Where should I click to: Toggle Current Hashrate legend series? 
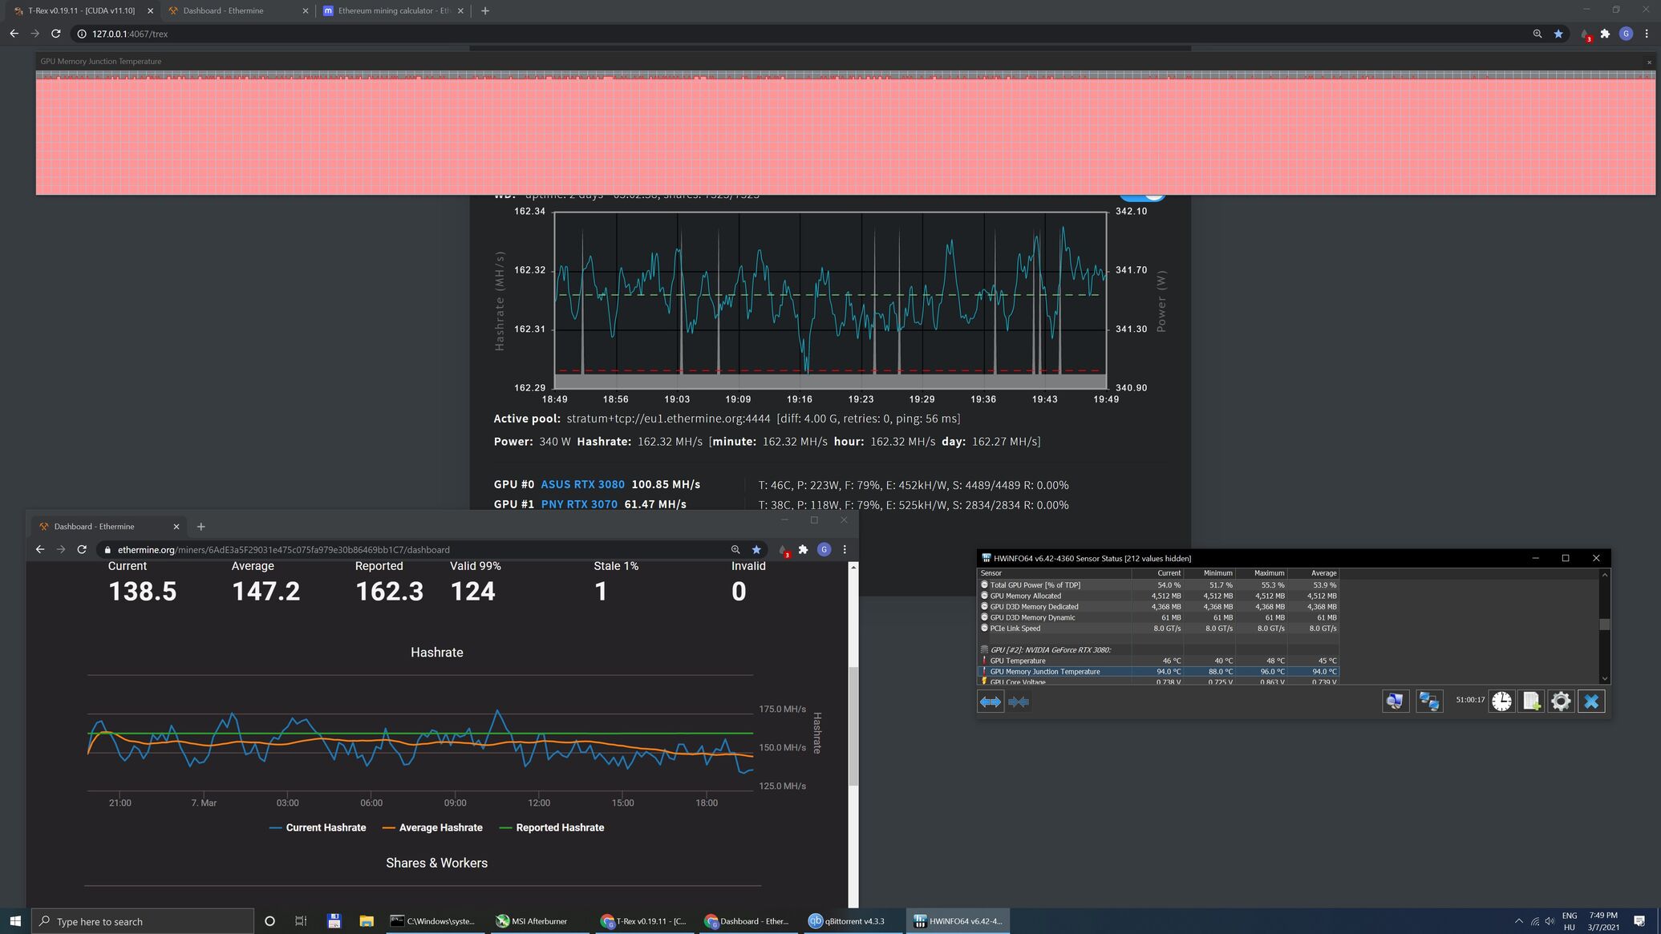pyautogui.click(x=318, y=827)
